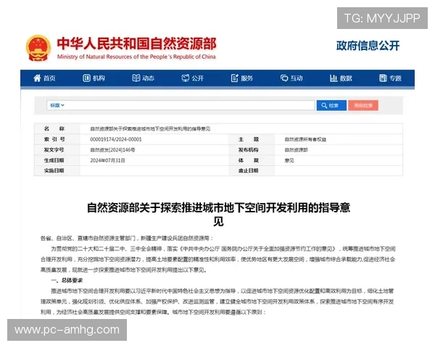Screen dimensions: 435x348
Task: Click the magnifier icon in the 检索 button
Action: pos(324,105)
